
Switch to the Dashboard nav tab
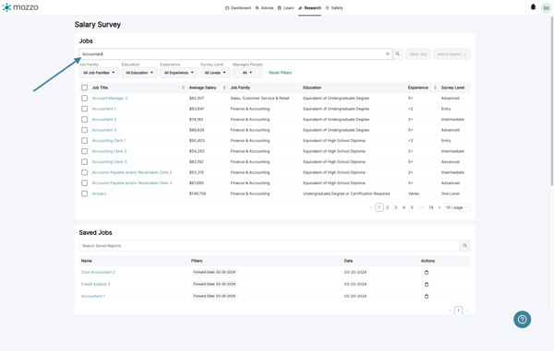[x=238, y=7]
